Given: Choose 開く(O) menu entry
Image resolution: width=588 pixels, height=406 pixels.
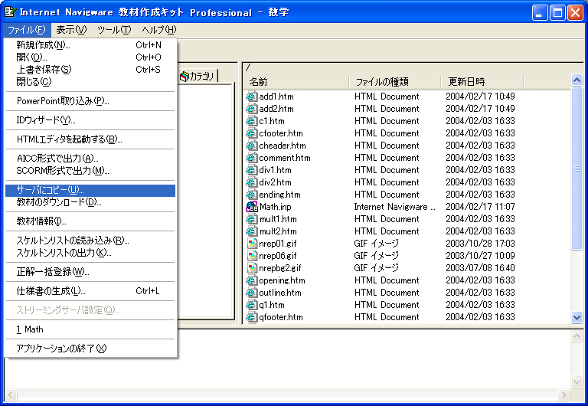Looking at the screenshot, I should [90, 57].
